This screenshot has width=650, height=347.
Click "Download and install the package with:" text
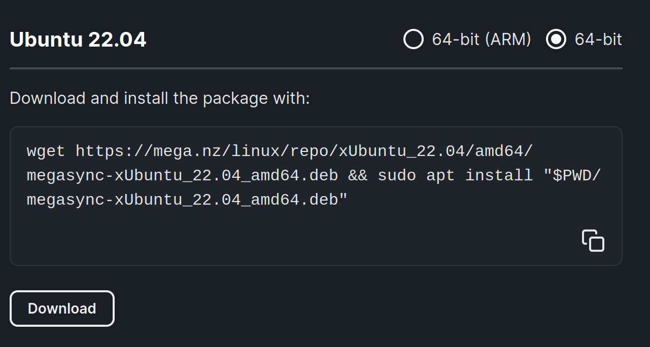click(159, 98)
